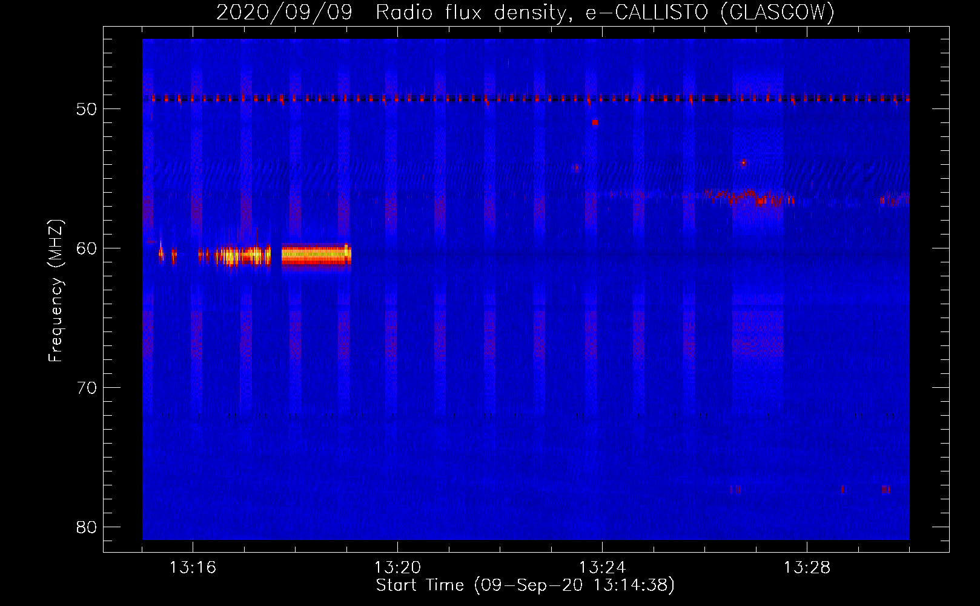This screenshot has width=980, height=606.
Task: Click the 'e-CALLISTO (GLASGOW)' title text
Action: (710, 13)
